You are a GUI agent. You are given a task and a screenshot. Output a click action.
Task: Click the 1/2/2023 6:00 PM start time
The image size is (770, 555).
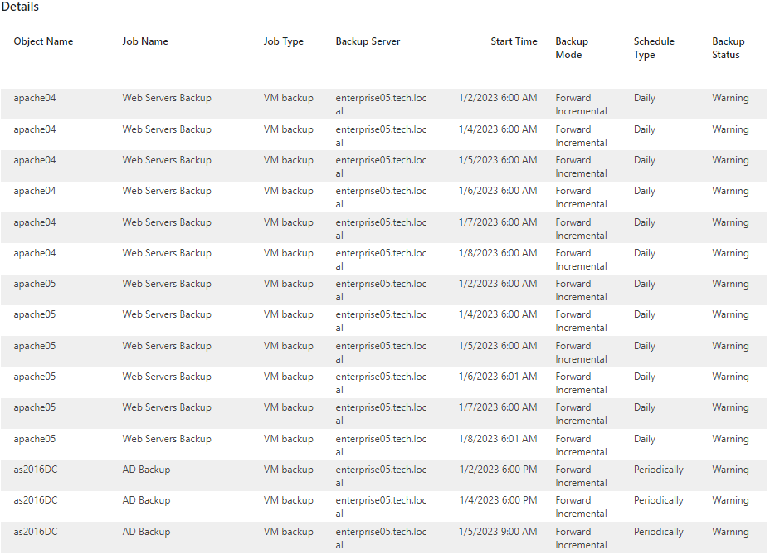tap(499, 470)
